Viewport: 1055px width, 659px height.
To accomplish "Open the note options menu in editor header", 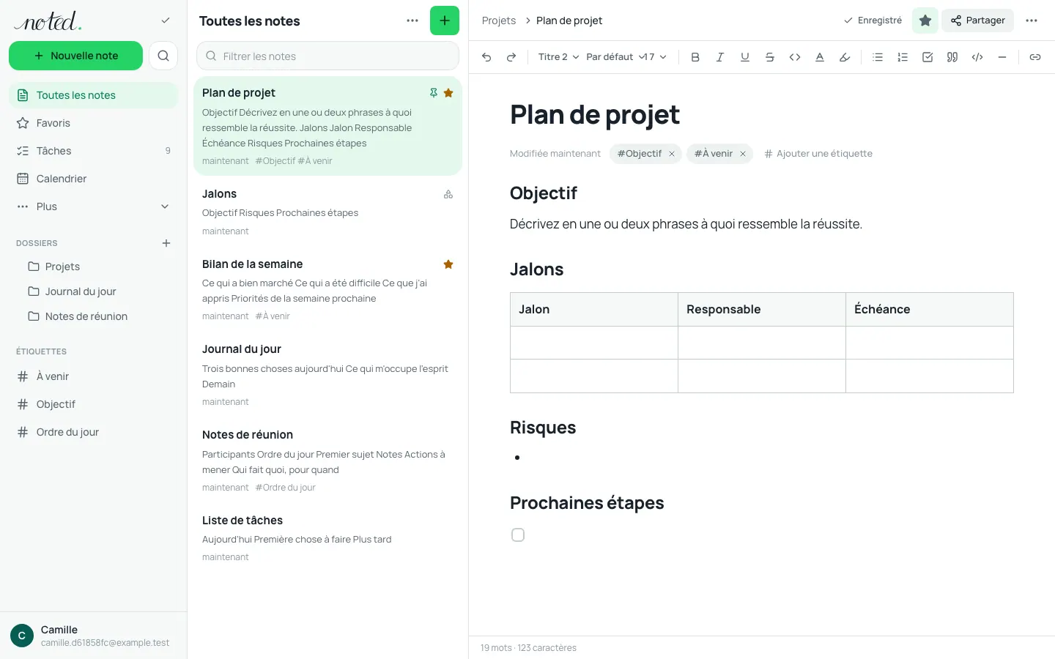I will point(1032,21).
